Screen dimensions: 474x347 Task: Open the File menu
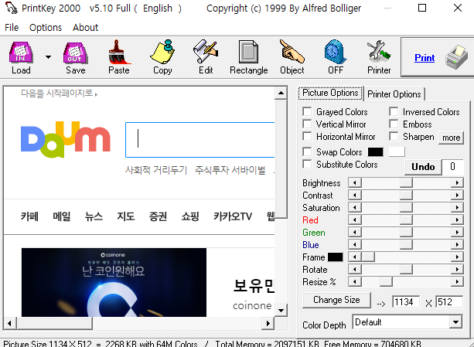pos(12,28)
